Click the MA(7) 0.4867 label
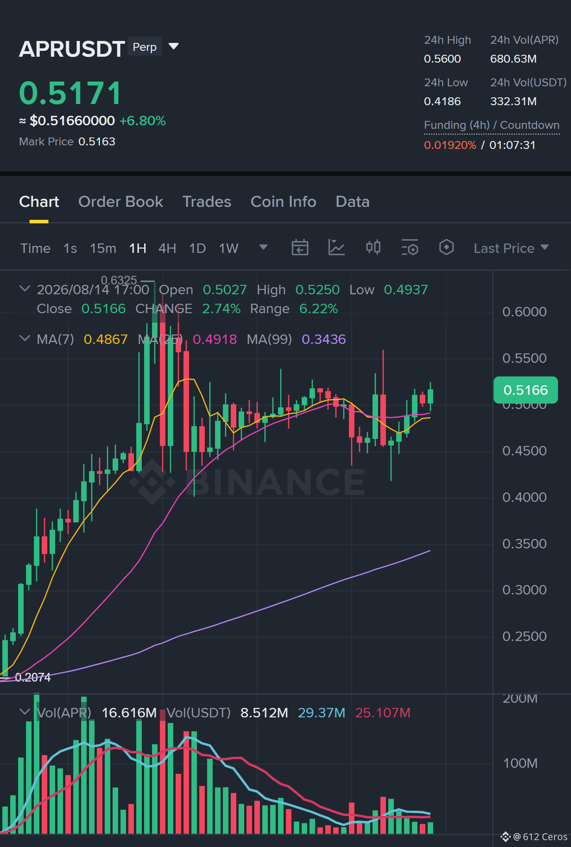571x847 pixels. coord(82,339)
